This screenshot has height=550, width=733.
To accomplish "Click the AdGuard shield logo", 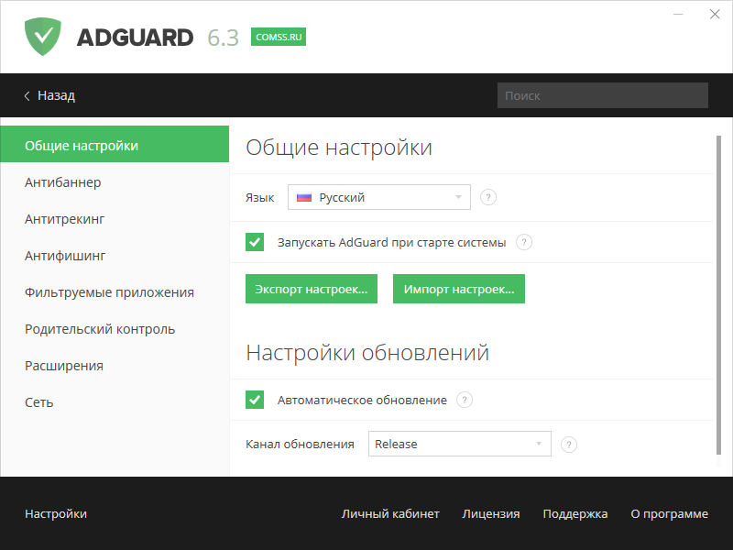I will pos(42,37).
